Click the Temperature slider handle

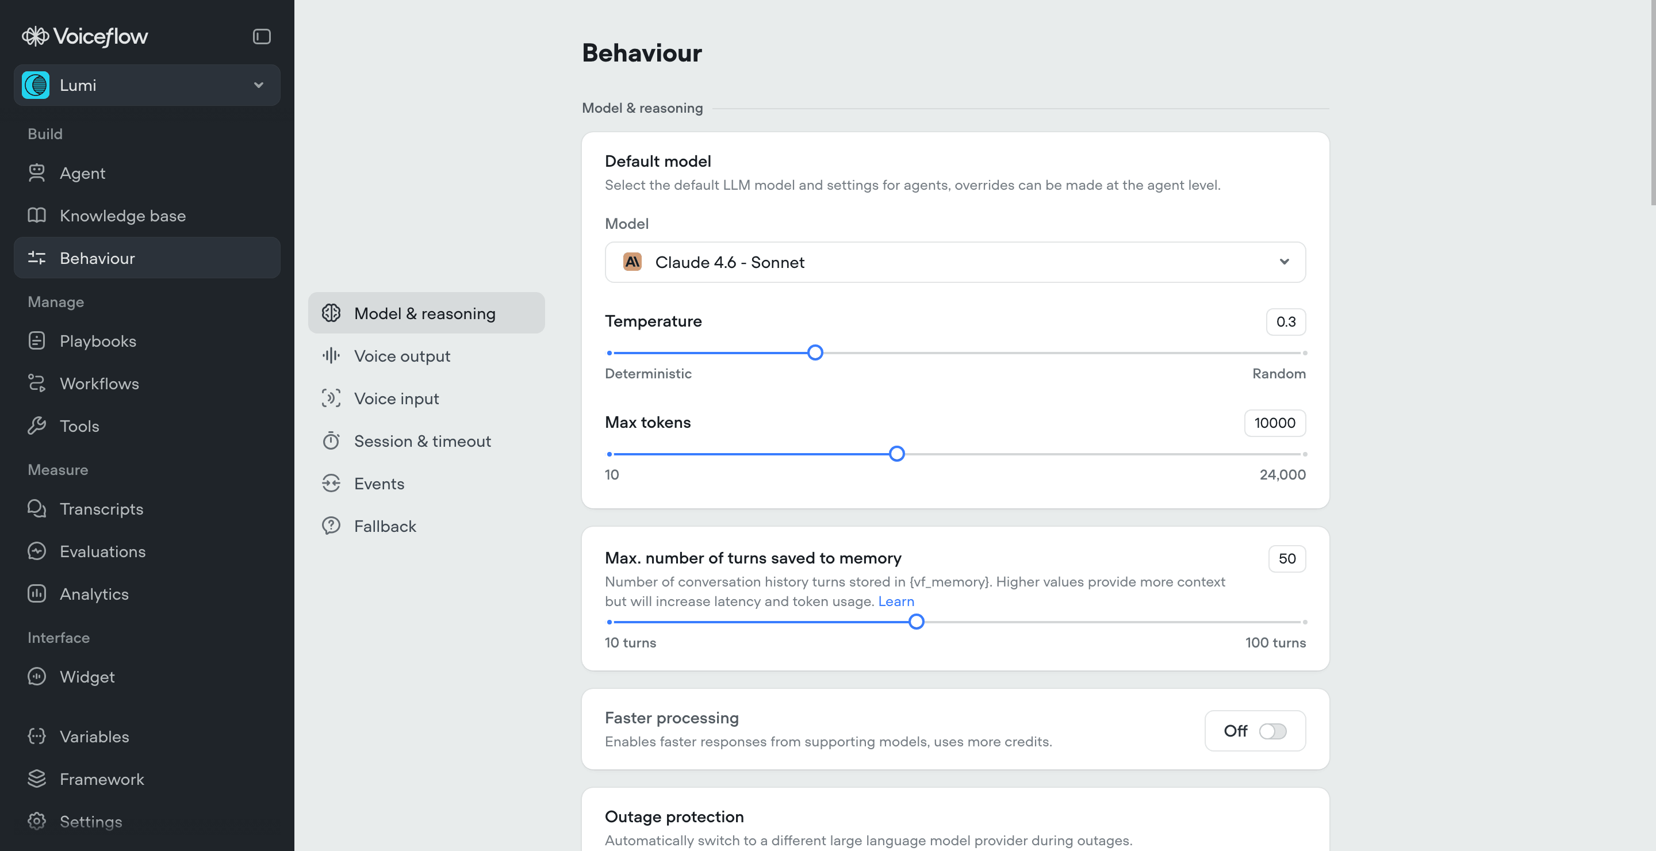pos(815,352)
